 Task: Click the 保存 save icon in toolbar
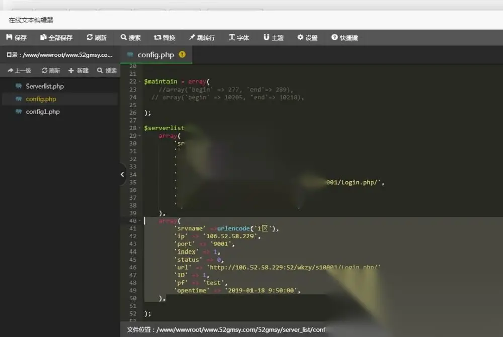(16, 38)
